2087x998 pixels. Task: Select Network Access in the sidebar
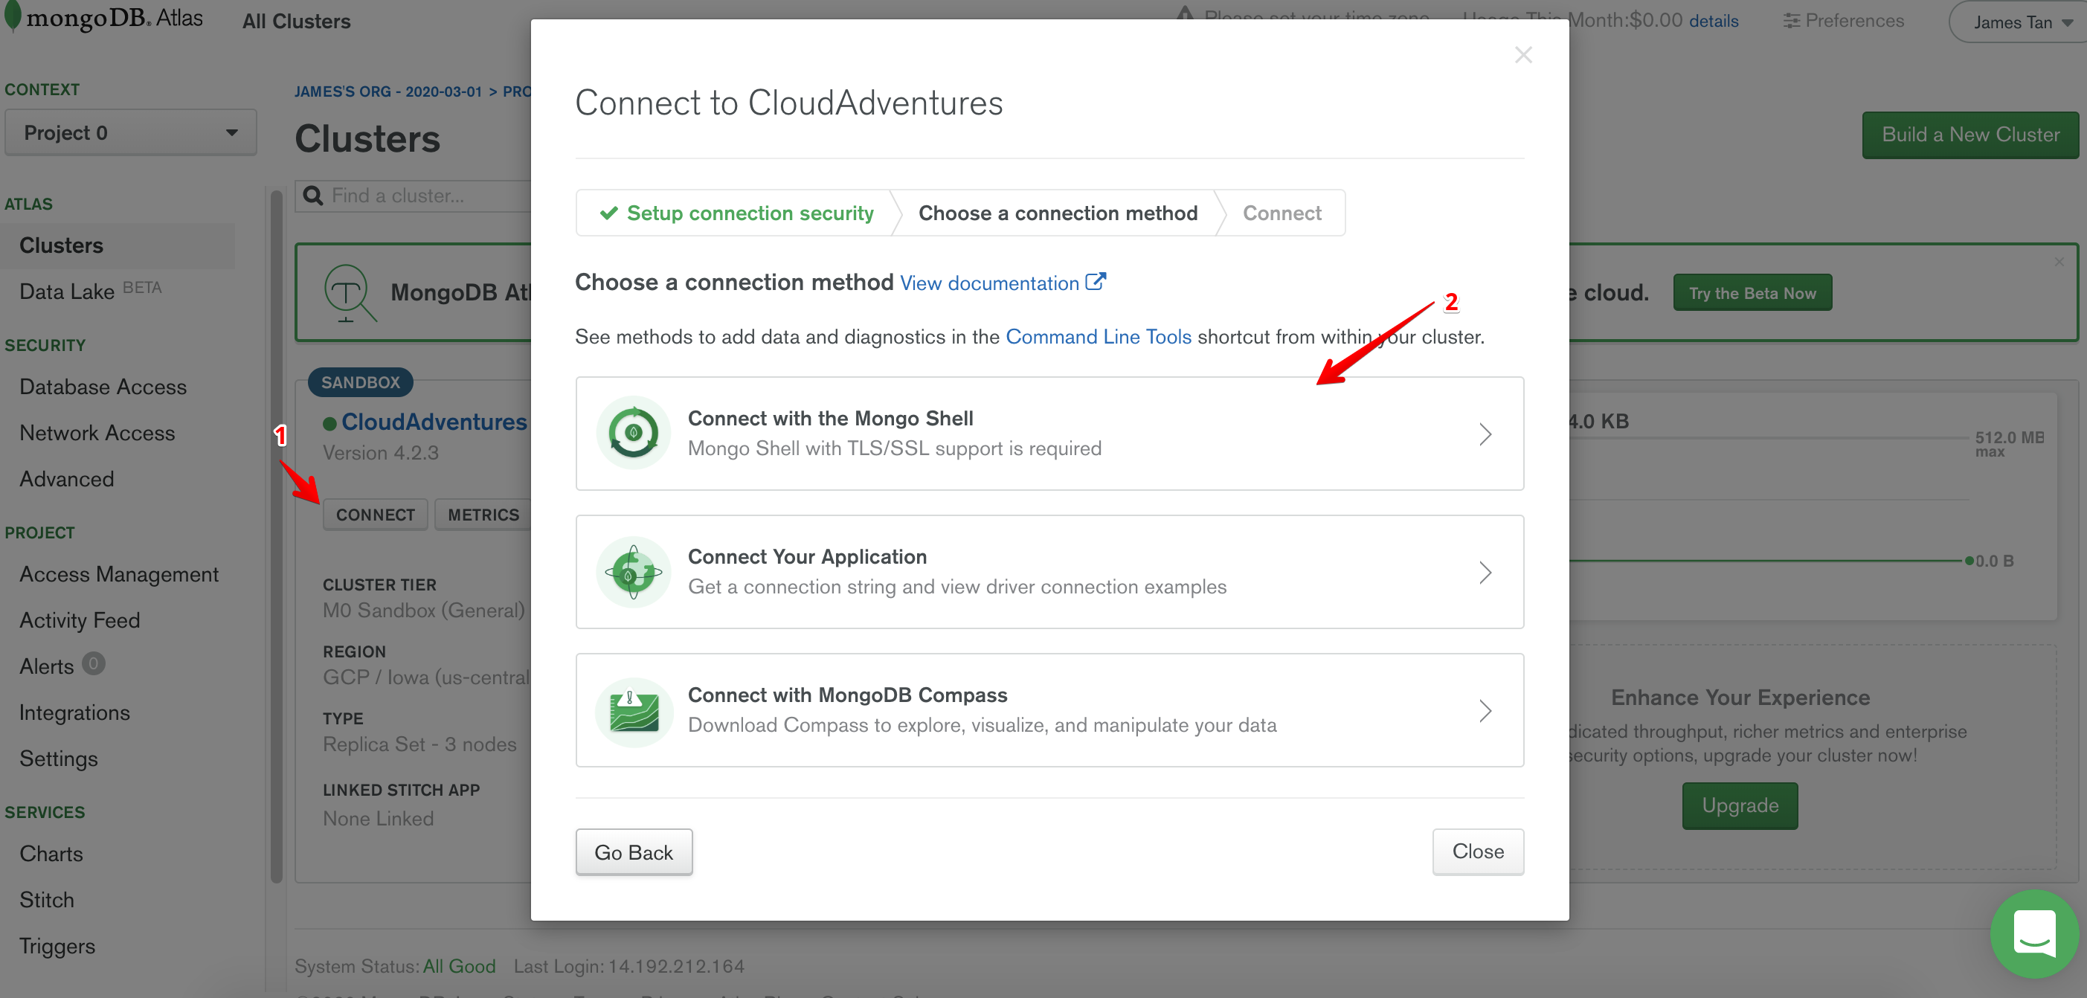97,434
